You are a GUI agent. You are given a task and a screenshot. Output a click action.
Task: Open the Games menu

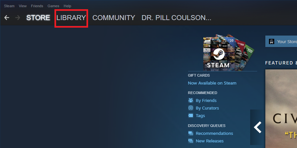53,6
